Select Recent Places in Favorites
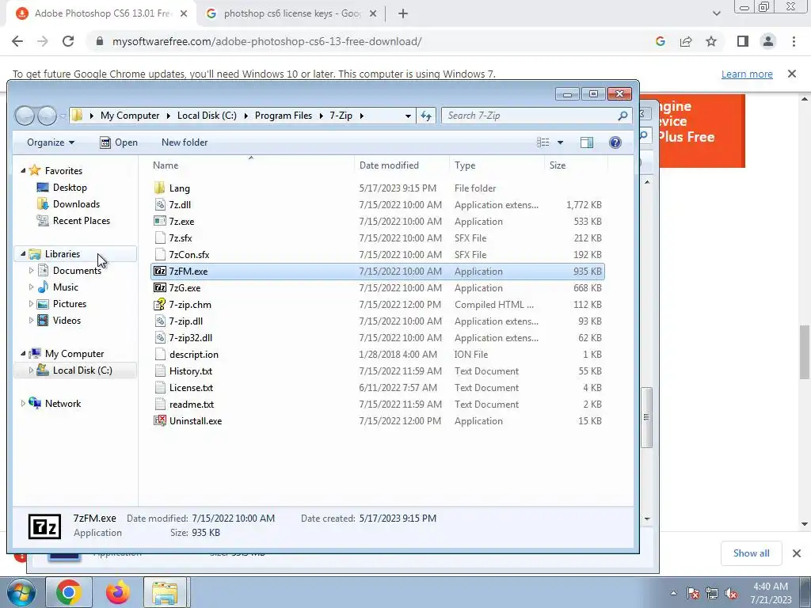The width and height of the screenshot is (811, 608). coord(82,220)
